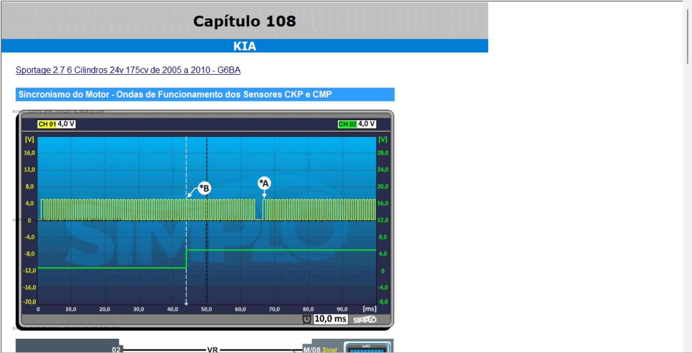Select the *A marker bubble
The image size is (692, 353).
point(264,183)
